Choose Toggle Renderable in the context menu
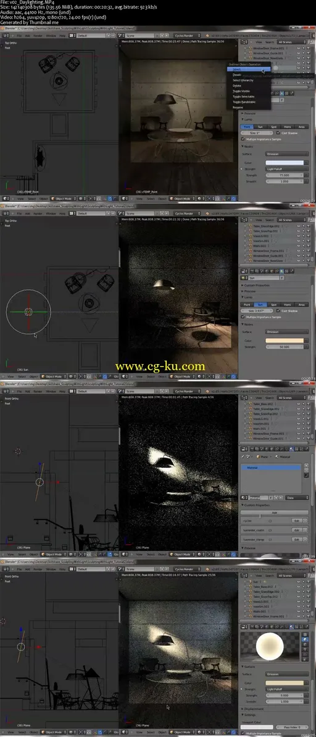 (249, 102)
